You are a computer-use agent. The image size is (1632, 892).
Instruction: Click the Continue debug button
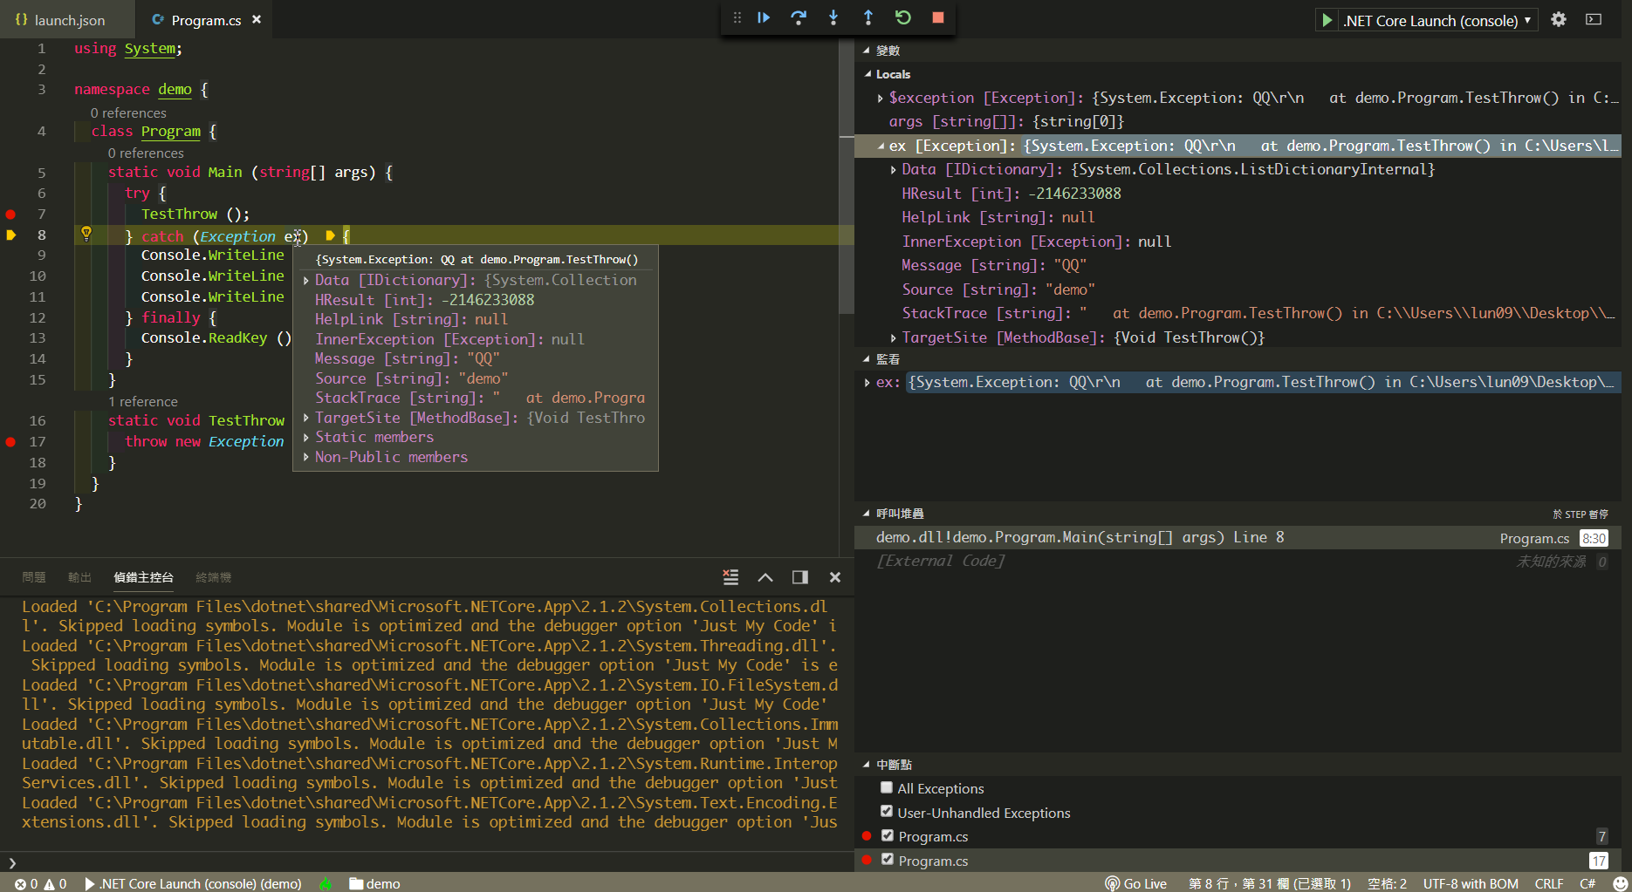(764, 17)
